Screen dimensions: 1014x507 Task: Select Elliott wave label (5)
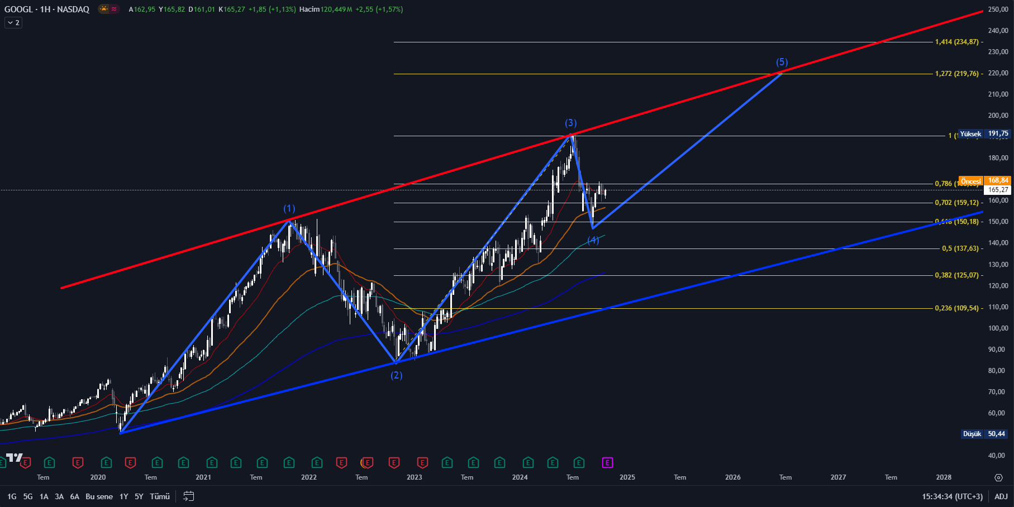(x=782, y=62)
